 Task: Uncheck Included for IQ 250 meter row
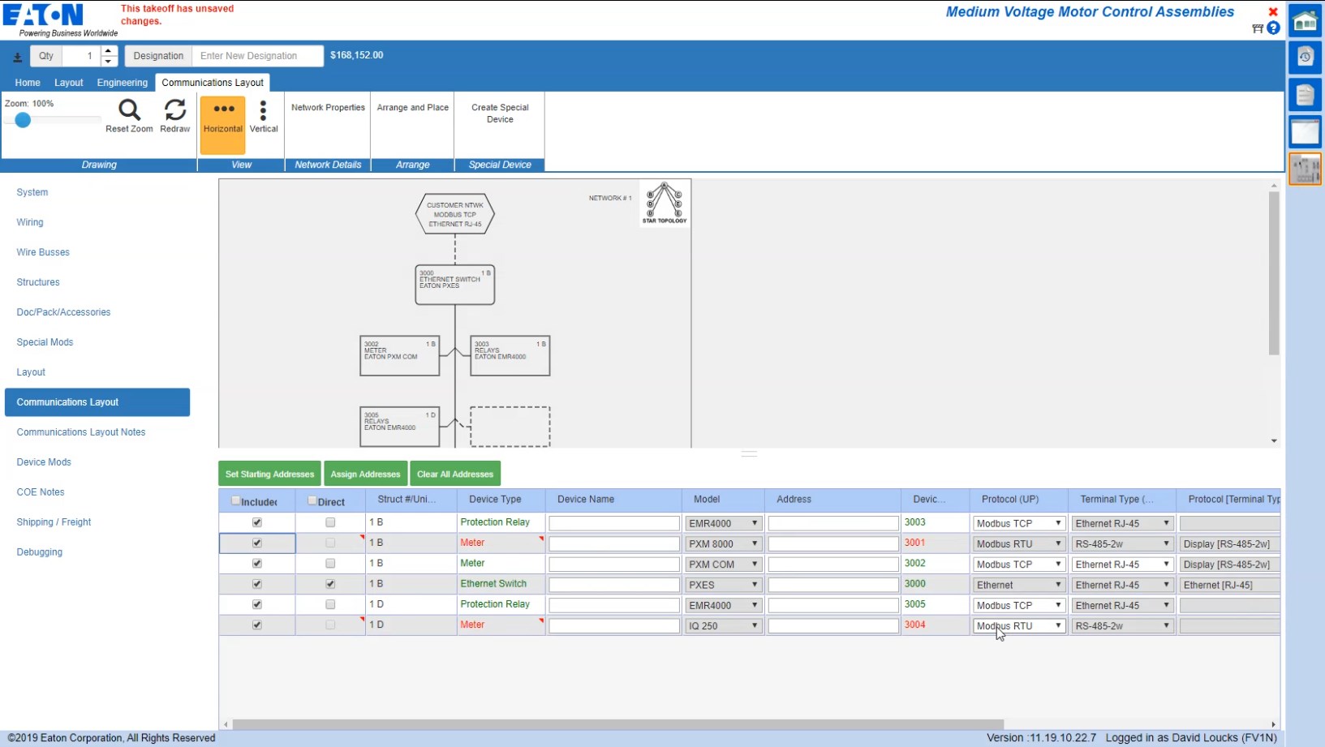point(257,625)
